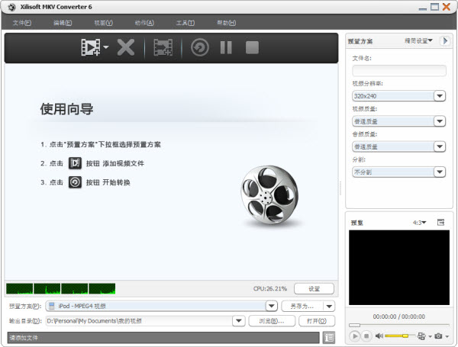Mute audio with the speaker icon
Image resolution: width=458 pixels, height=347 pixels.
[379, 336]
